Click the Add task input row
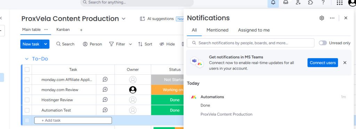 pos(73,120)
